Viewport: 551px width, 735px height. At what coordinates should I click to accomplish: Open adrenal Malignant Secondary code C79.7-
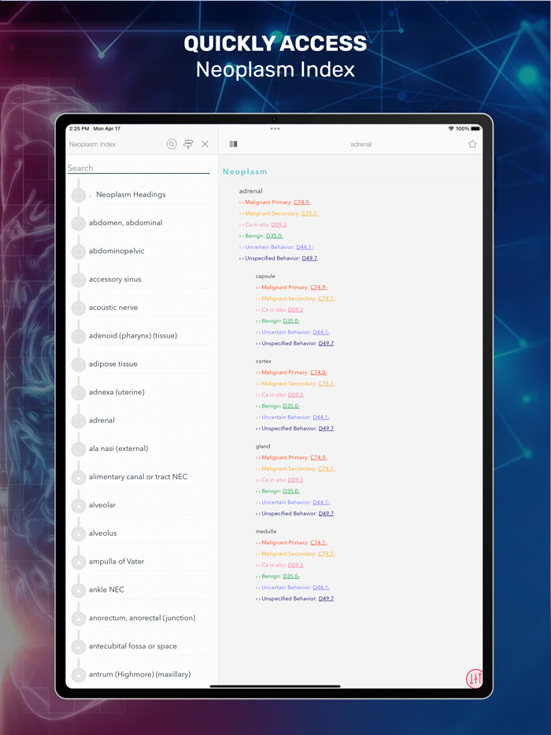(310, 213)
